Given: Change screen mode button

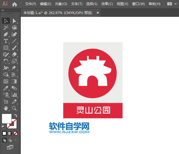Looking at the screenshot, I should (x=10, y=147).
